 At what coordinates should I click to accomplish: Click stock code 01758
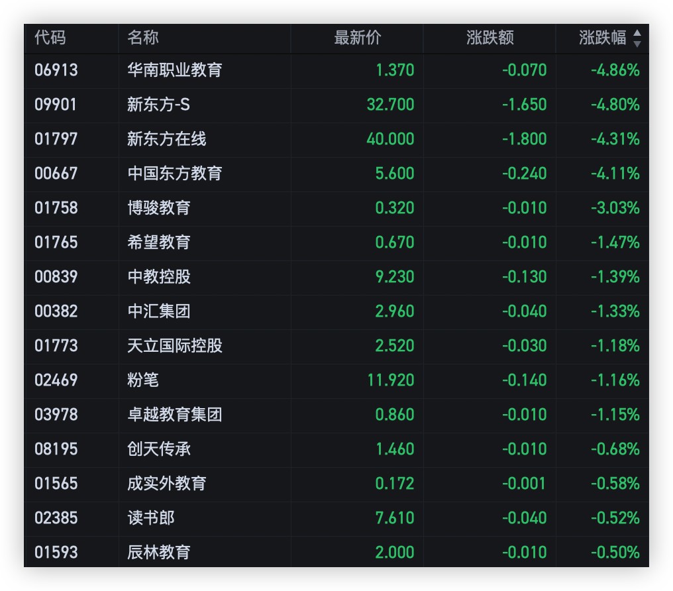(x=56, y=207)
